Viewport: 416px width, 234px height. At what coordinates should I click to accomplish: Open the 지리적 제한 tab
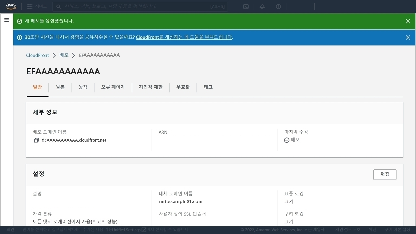tap(150, 87)
